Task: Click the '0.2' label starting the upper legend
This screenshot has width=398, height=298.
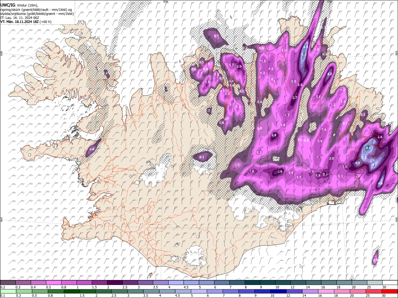Action: 2,287
